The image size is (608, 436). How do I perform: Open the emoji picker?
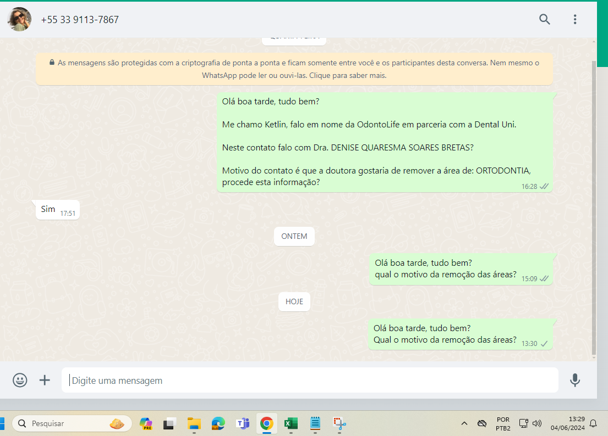click(x=20, y=380)
